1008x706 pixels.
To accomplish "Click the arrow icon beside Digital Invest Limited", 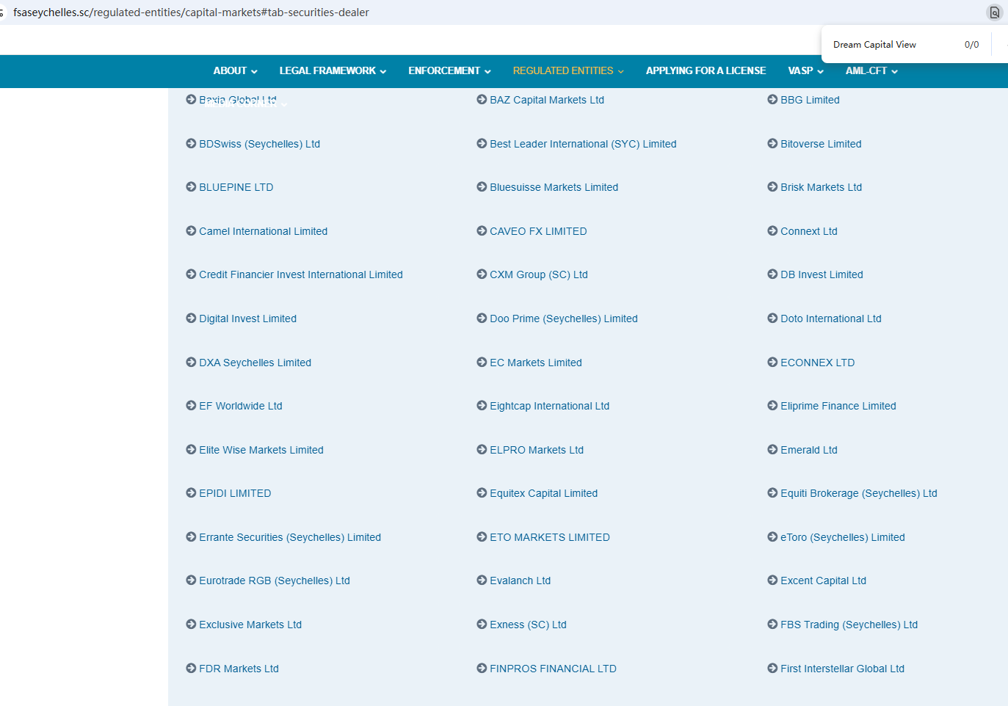I will (x=191, y=319).
